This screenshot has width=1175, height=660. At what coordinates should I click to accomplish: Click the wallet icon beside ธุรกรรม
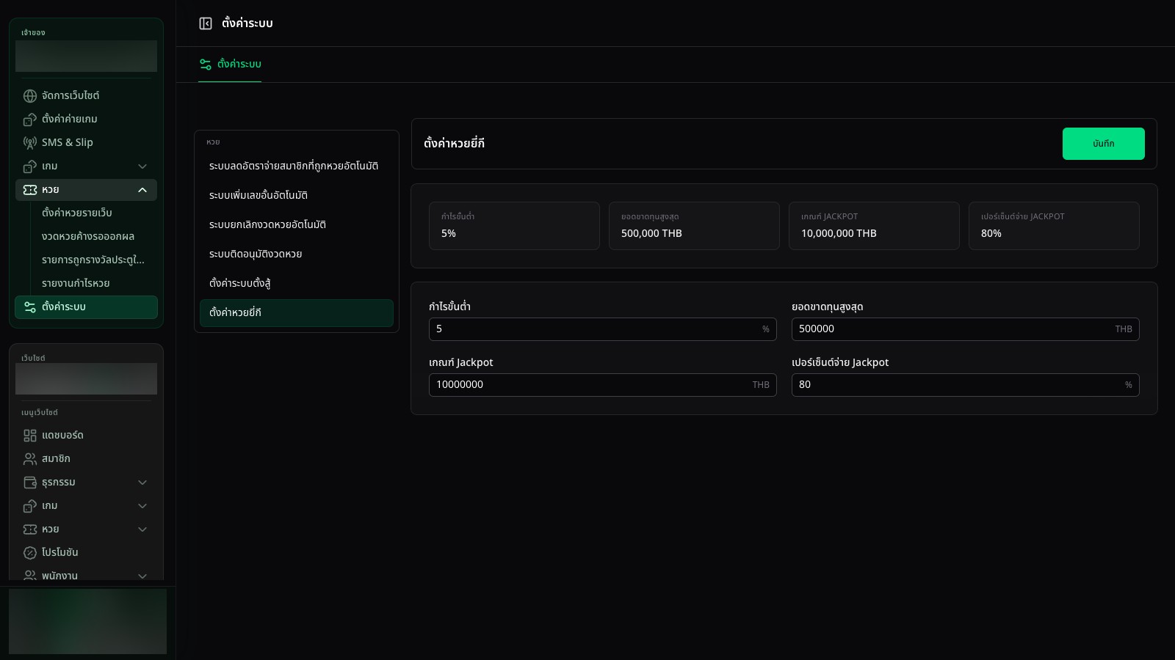[30, 483]
